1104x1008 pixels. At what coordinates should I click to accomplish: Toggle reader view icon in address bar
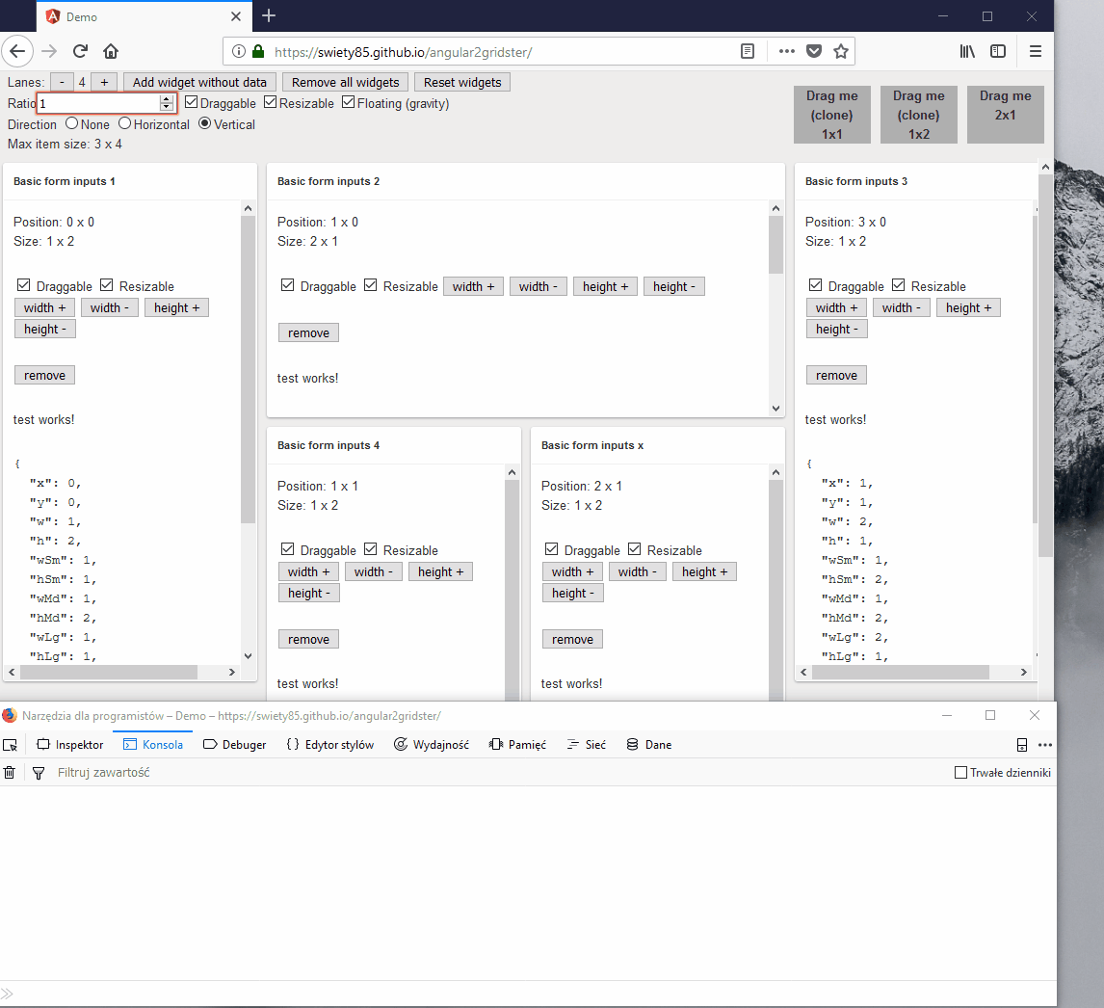(x=748, y=51)
